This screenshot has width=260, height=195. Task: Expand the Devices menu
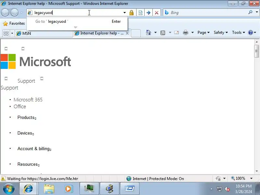click(26, 133)
